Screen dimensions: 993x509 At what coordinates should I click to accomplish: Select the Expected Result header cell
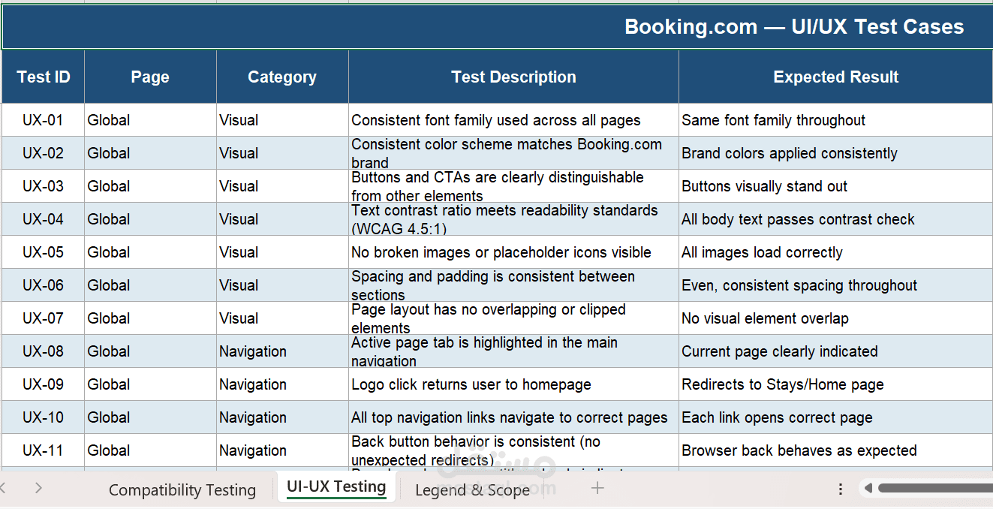click(x=835, y=77)
